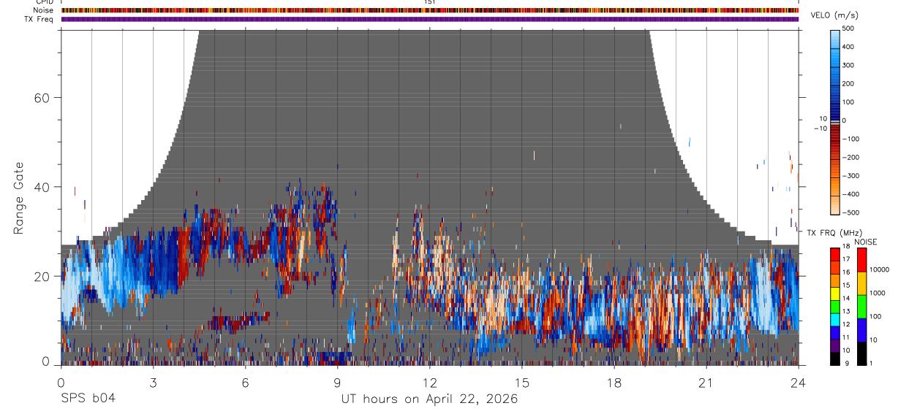Click the '3' UT hour tick label
The width and height of the screenshot is (898, 414).
tap(153, 383)
